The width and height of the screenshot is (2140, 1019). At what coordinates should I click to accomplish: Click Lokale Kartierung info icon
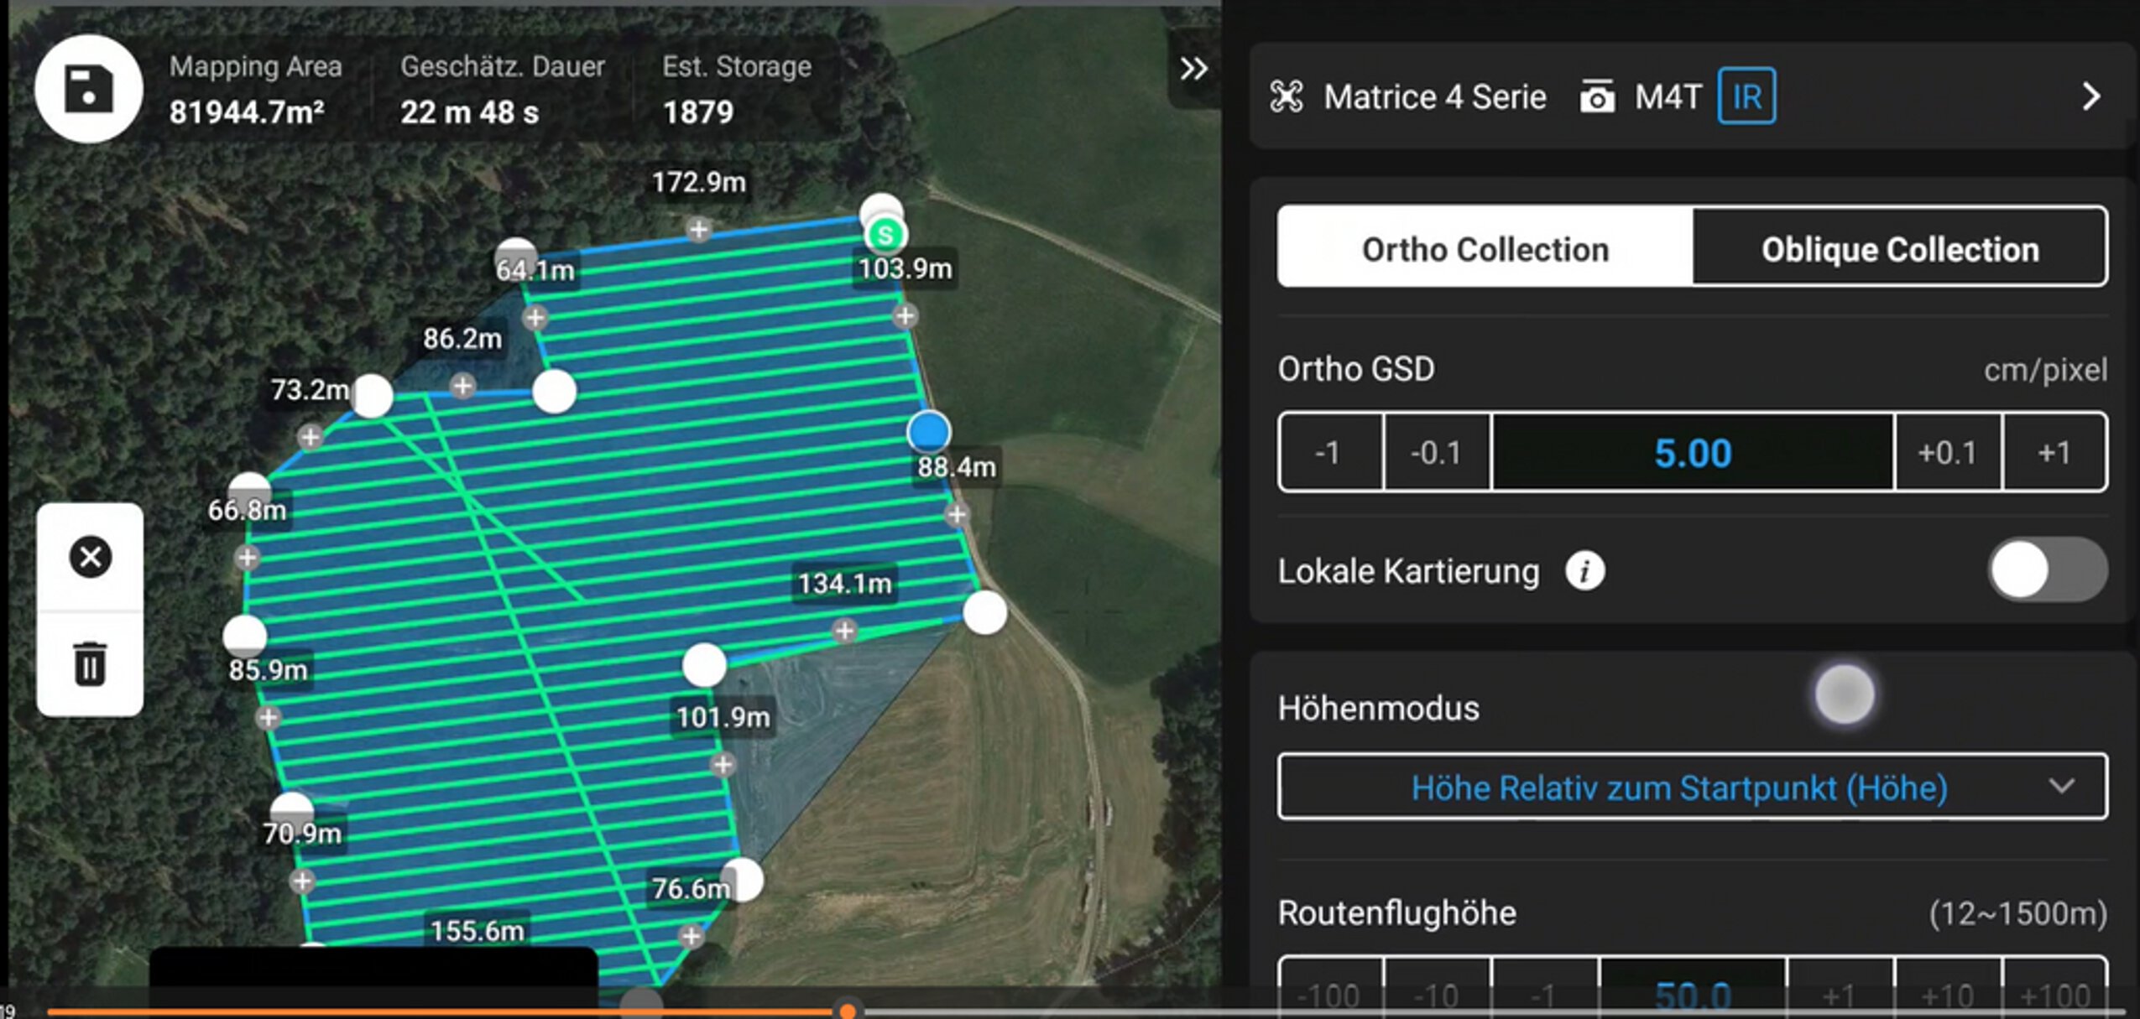(x=1584, y=572)
